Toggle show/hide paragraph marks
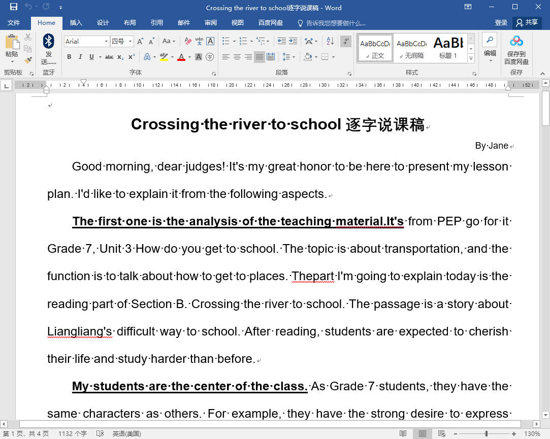This screenshot has height=439, width=550. [x=345, y=42]
